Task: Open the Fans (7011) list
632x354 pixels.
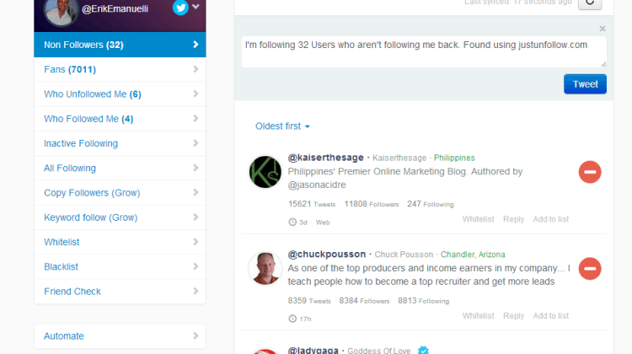Action: click(120, 69)
